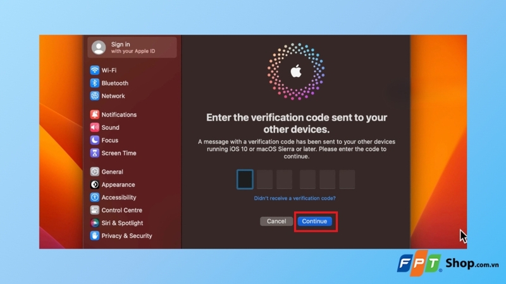This screenshot has width=506, height=284.
Task: Click the Cancel button
Action: click(276, 222)
